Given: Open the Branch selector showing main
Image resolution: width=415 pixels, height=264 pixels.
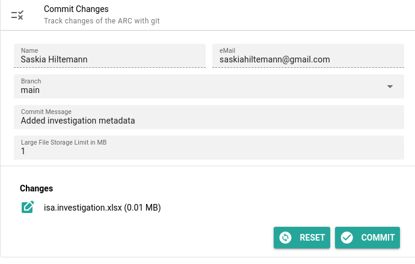Looking at the screenshot, I should coord(209,86).
